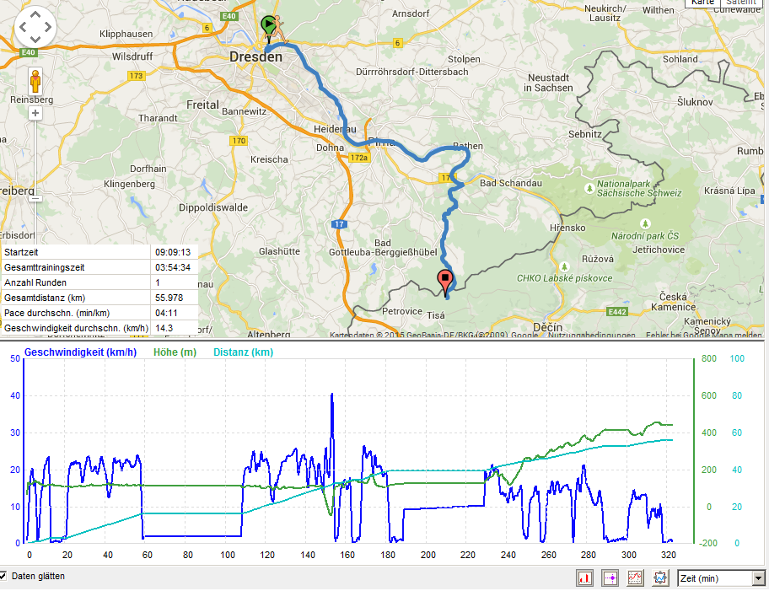
Task: Click the Nutzungsbedingungen link on the map
Action: pyautogui.click(x=591, y=335)
